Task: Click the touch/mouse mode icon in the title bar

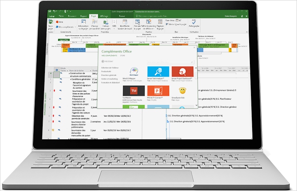Action: click(66, 12)
